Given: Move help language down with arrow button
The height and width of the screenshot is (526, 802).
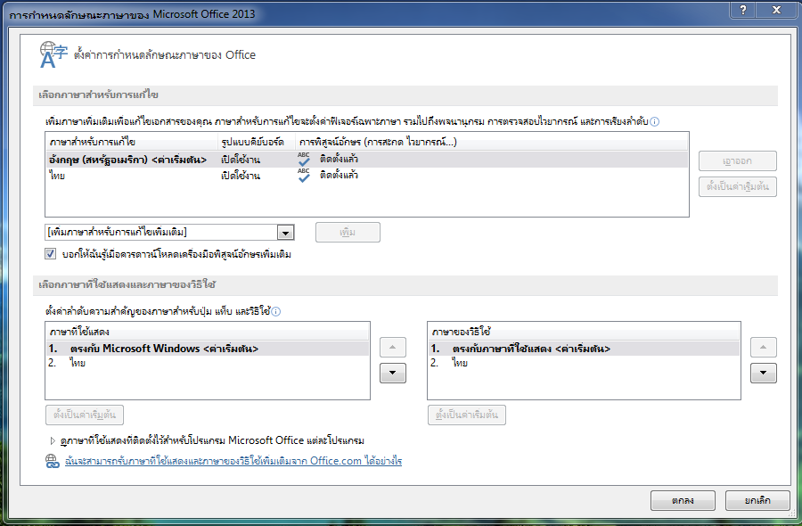Looking at the screenshot, I should (x=763, y=373).
